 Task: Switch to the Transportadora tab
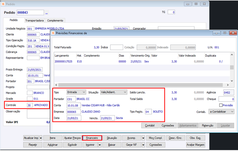click(35, 21)
